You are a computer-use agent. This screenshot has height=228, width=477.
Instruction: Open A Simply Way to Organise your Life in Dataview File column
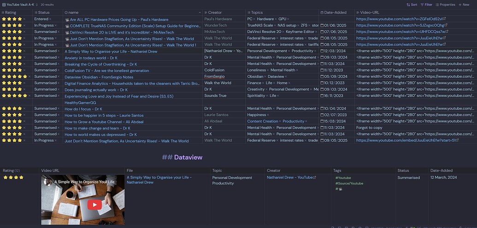[159, 180]
